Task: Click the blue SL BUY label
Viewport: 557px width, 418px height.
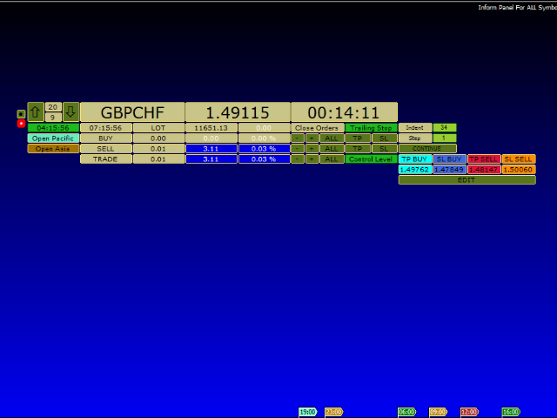Action: pos(449,159)
